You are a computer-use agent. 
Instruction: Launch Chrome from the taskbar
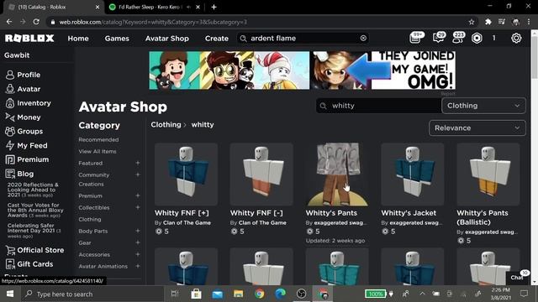260,294
